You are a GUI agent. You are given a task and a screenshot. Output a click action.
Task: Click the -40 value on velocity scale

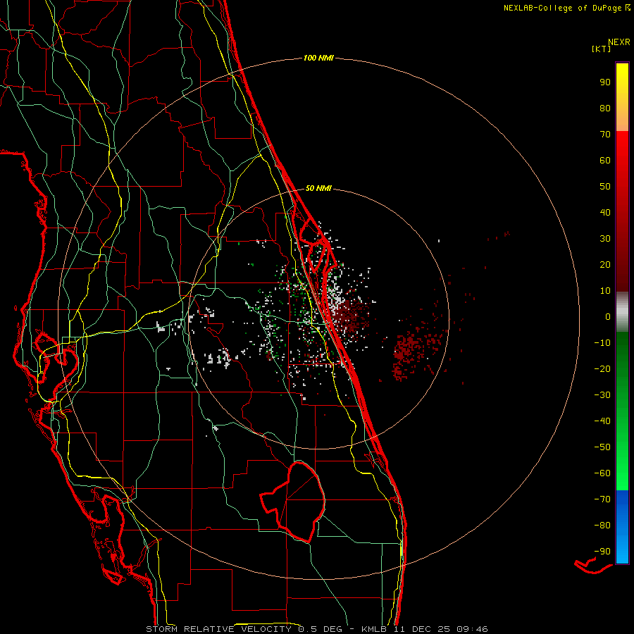(x=602, y=421)
